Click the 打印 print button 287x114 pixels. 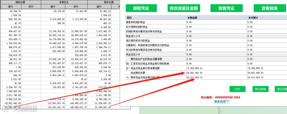tap(237, 89)
